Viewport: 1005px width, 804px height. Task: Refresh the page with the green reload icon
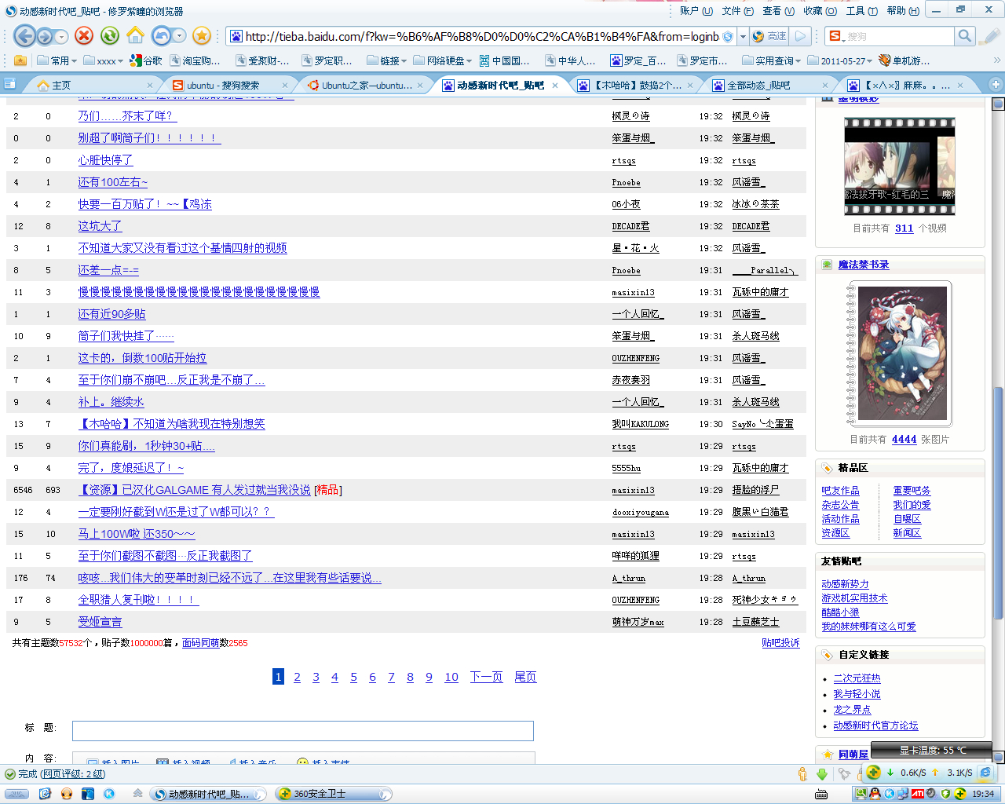(x=110, y=35)
